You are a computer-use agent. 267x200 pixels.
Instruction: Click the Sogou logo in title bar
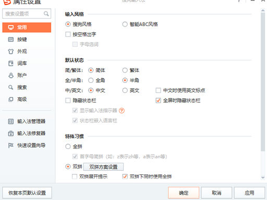[7, 2]
